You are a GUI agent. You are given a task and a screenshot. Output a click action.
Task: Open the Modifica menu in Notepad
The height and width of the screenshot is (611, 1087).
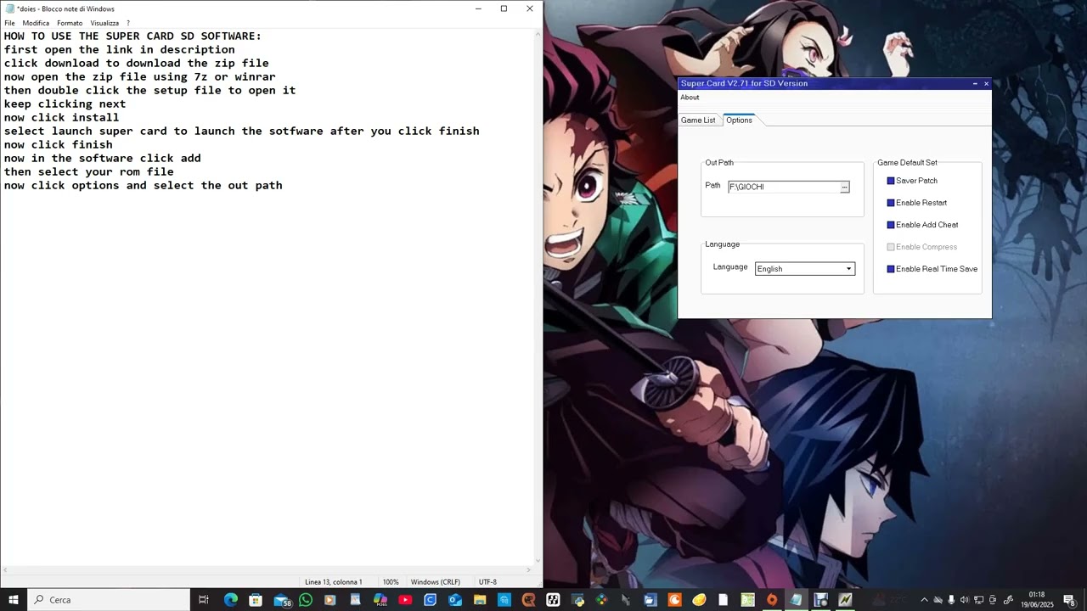[36, 23]
